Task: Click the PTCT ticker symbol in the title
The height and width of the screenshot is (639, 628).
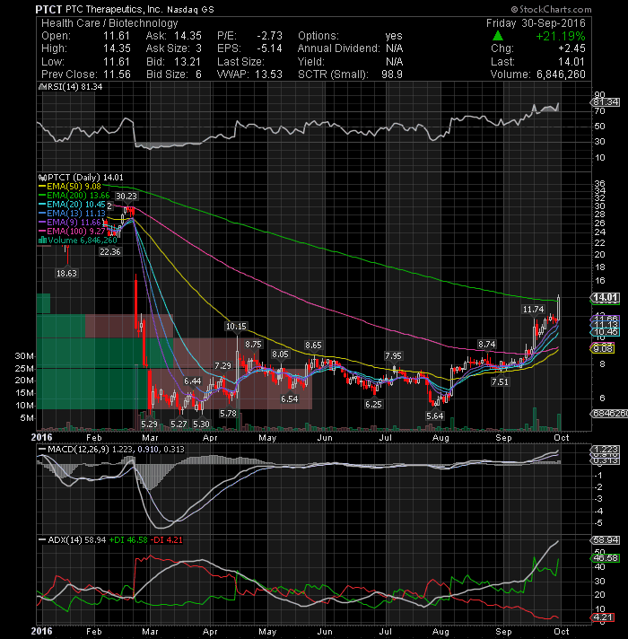Action: [48, 9]
